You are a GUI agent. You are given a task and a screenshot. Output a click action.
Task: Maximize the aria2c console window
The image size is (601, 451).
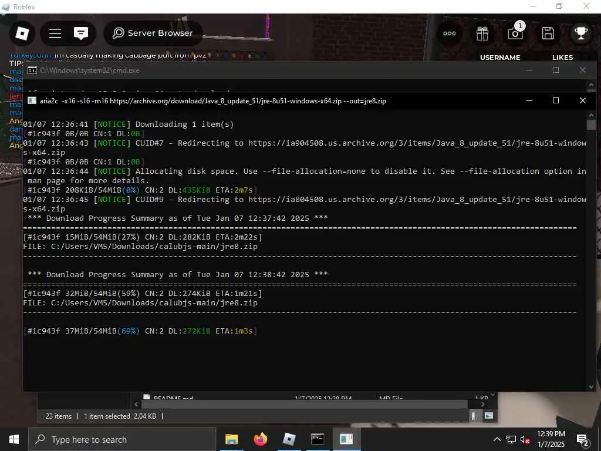[555, 100]
